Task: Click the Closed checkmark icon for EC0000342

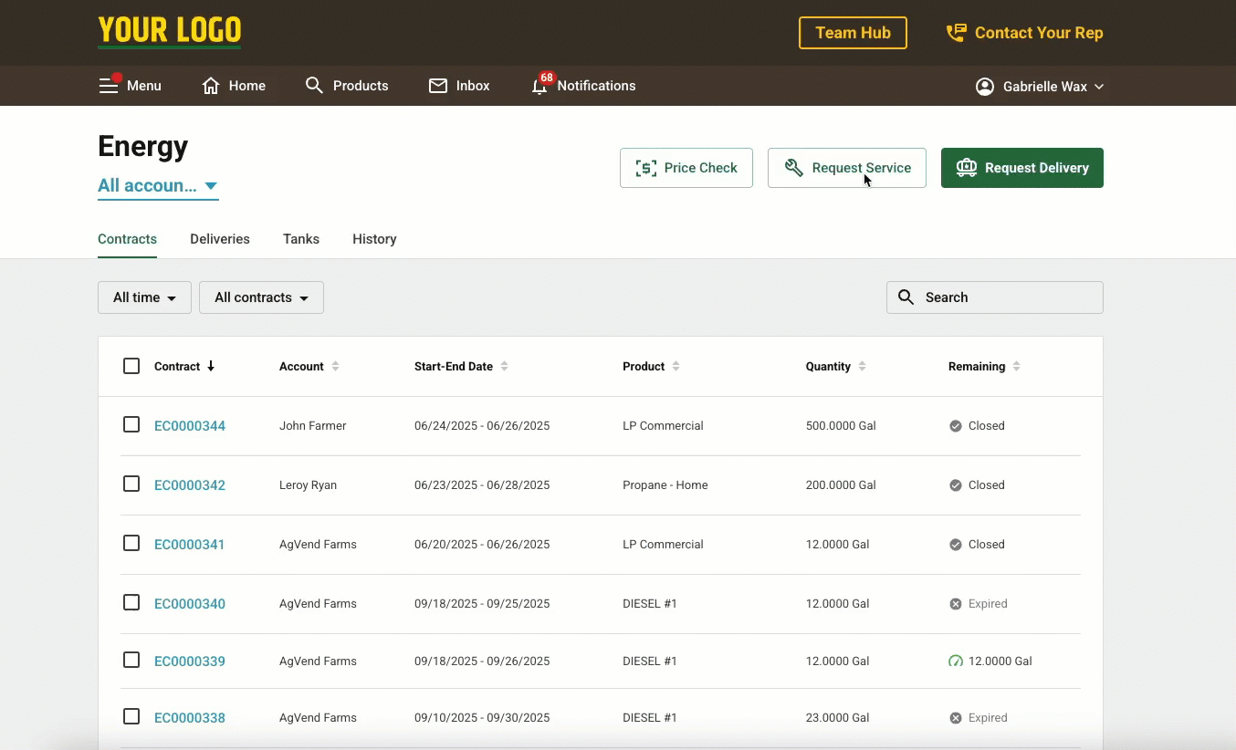Action: point(956,485)
